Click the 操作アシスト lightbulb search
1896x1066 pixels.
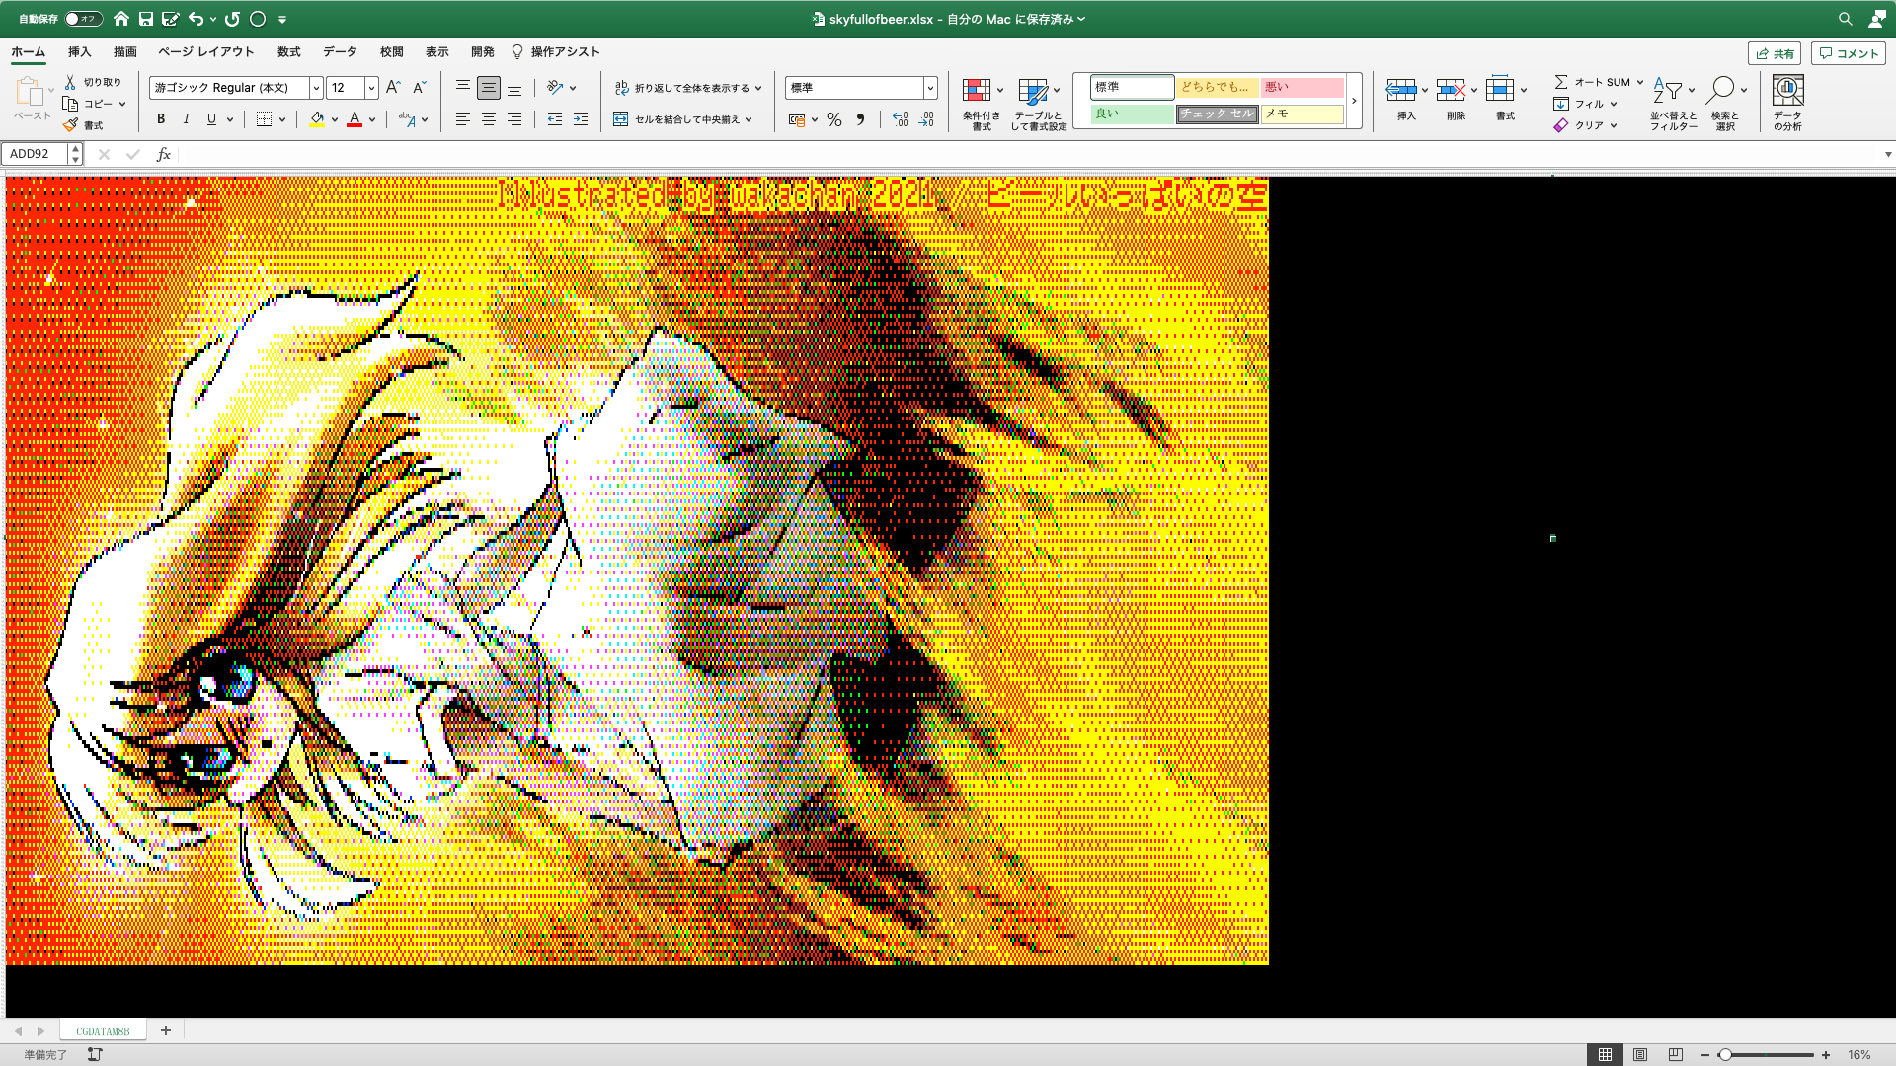(x=556, y=52)
